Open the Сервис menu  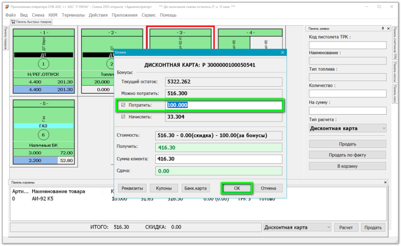[148, 15]
